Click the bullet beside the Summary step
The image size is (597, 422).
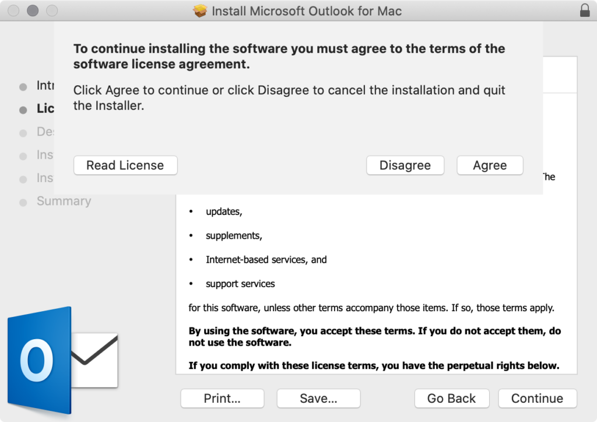point(24,201)
